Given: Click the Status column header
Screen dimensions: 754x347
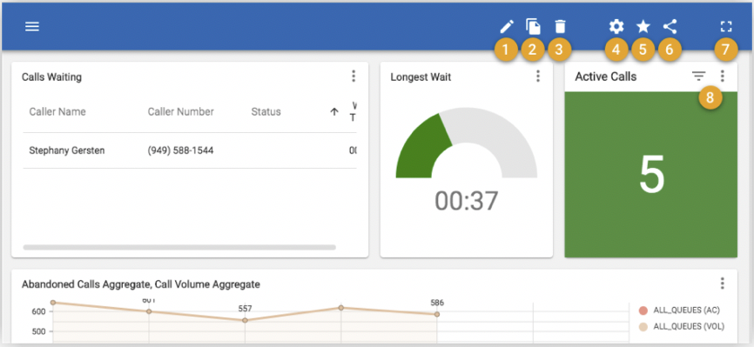Looking at the screenshot, I should (266, 111).
